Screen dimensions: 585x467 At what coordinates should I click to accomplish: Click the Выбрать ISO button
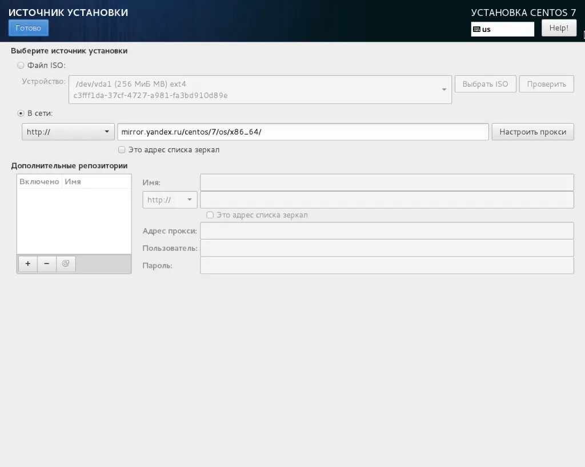485,84
